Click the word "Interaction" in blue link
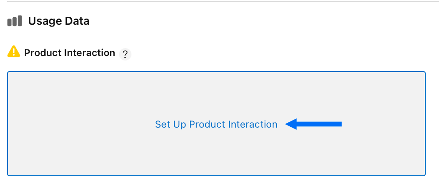The width and height of the screenshot is (439, 189). tap(253, 124)
